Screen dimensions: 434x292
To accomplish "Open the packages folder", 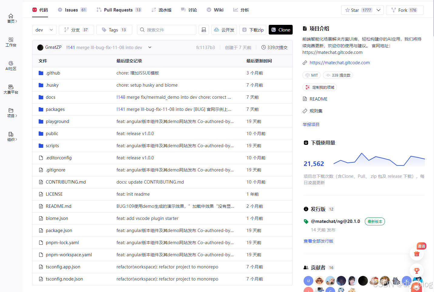I will (x=55, y=109).
